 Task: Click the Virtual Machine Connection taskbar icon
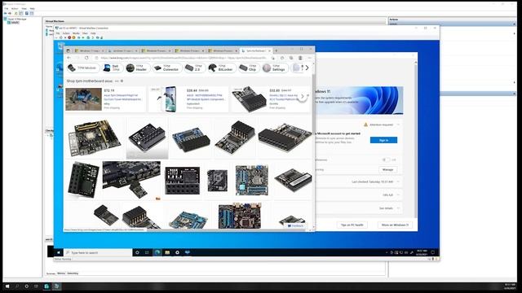[56, 286]
